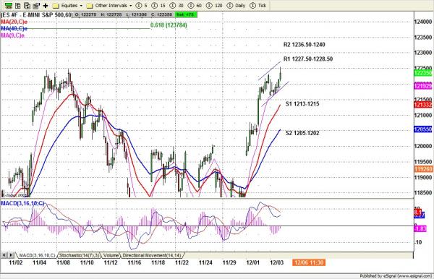The width and height of the screenshot is (434, 279).
Task: Click the orange 12/06 11:30 time marker
Action: tap(309, 262)
